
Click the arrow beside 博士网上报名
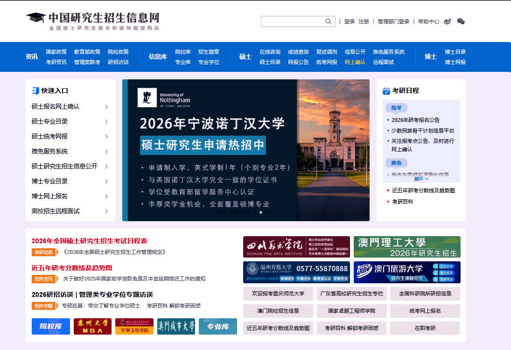point(106,196)
